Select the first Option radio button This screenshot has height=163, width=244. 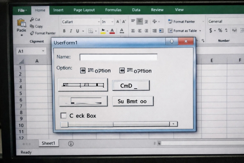83,71
